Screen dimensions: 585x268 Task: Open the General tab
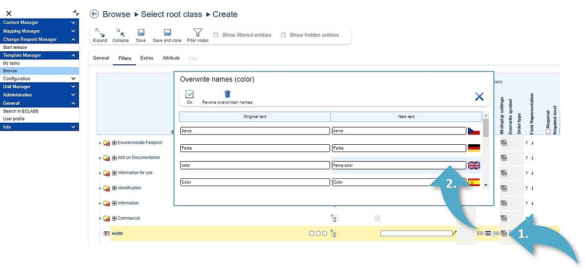pos(101,58)
